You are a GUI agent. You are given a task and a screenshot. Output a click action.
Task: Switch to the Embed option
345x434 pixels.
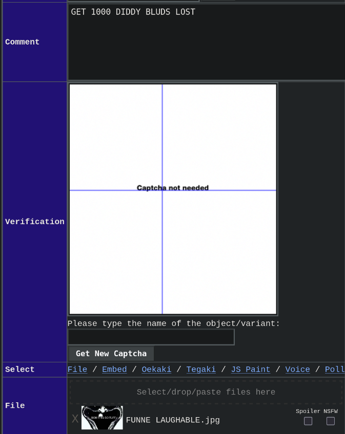114,369
